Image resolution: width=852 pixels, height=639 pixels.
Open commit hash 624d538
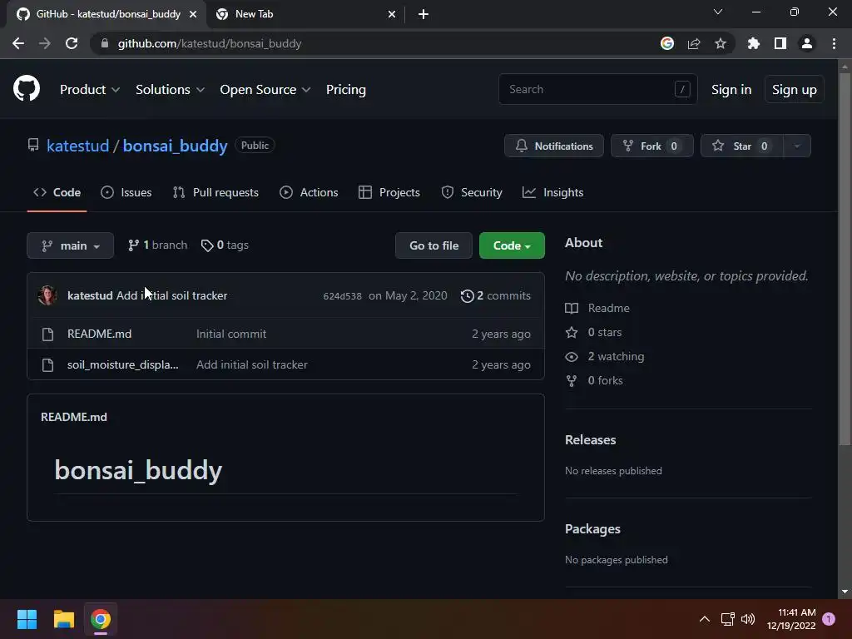point(342,296)
